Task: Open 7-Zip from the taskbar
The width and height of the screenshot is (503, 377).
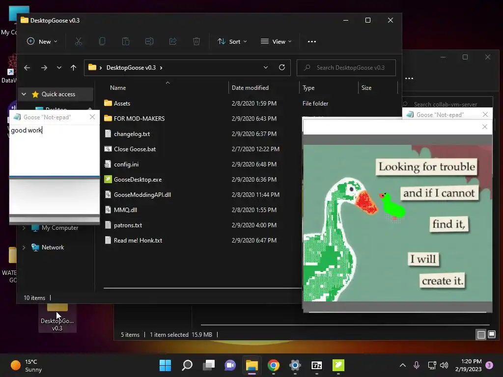Action: (x=317, y=365)
